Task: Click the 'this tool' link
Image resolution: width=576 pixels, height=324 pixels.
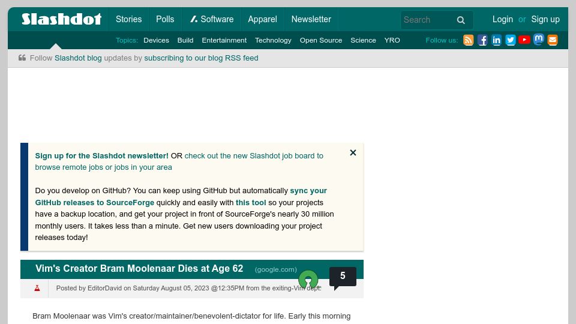Action: [251, 202]
